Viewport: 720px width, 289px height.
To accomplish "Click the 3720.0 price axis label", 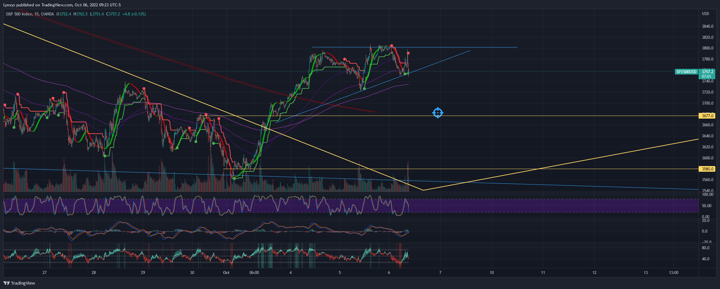I will tap(708, 92).
